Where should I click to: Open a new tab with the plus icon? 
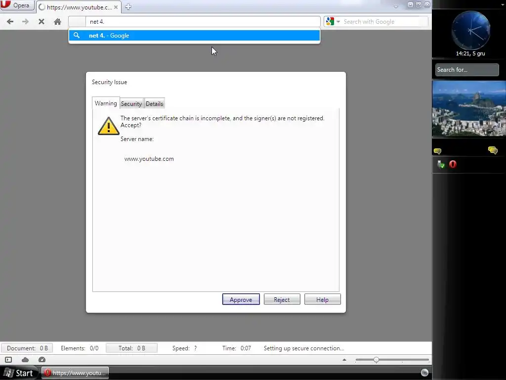(x=128, y=7)
